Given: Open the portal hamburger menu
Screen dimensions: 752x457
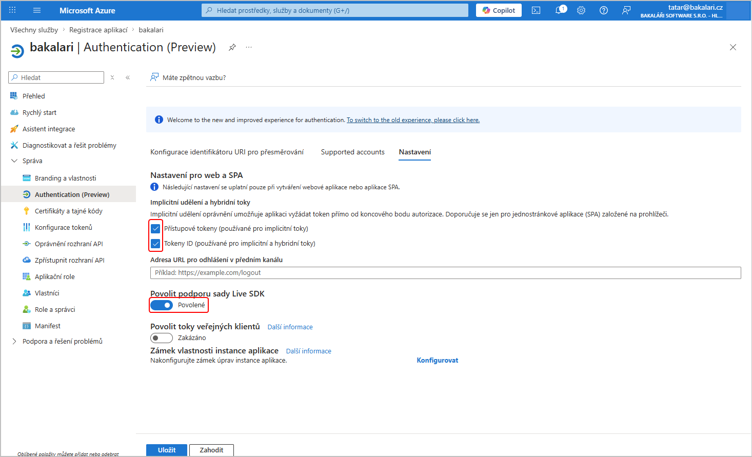Looking at the screenshot, I should (36, 10).
